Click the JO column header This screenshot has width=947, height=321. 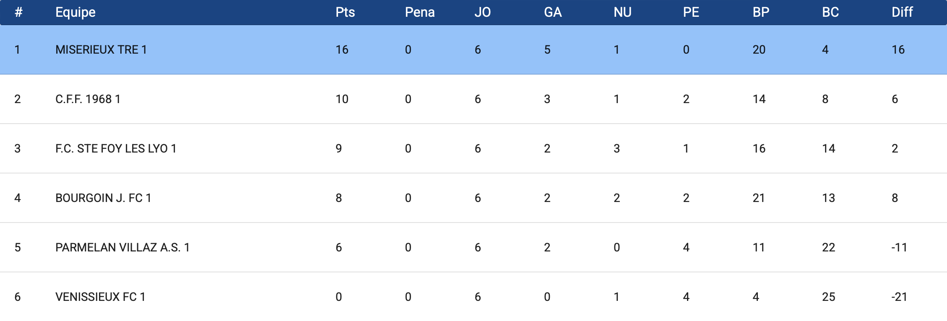pos(482,12)
